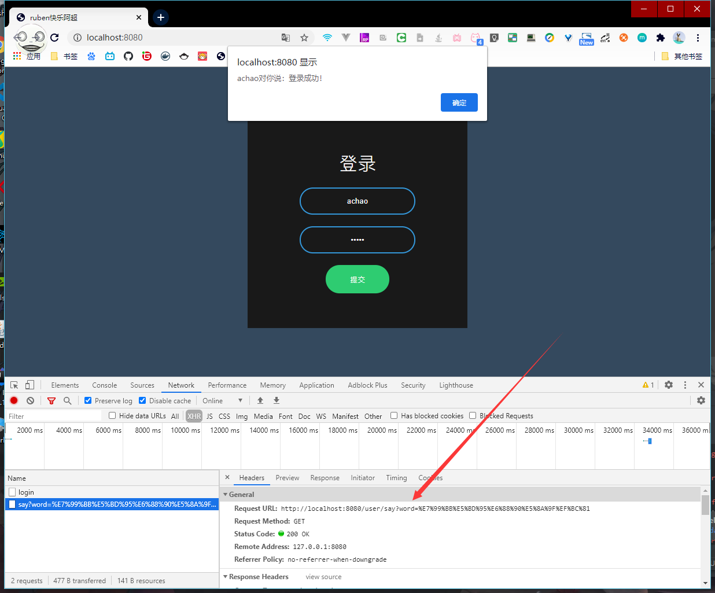The height and width of the screenshot is (593, 715).
Task: Toggle device toolbar icon in DevTools
Action: click(30, 385)
